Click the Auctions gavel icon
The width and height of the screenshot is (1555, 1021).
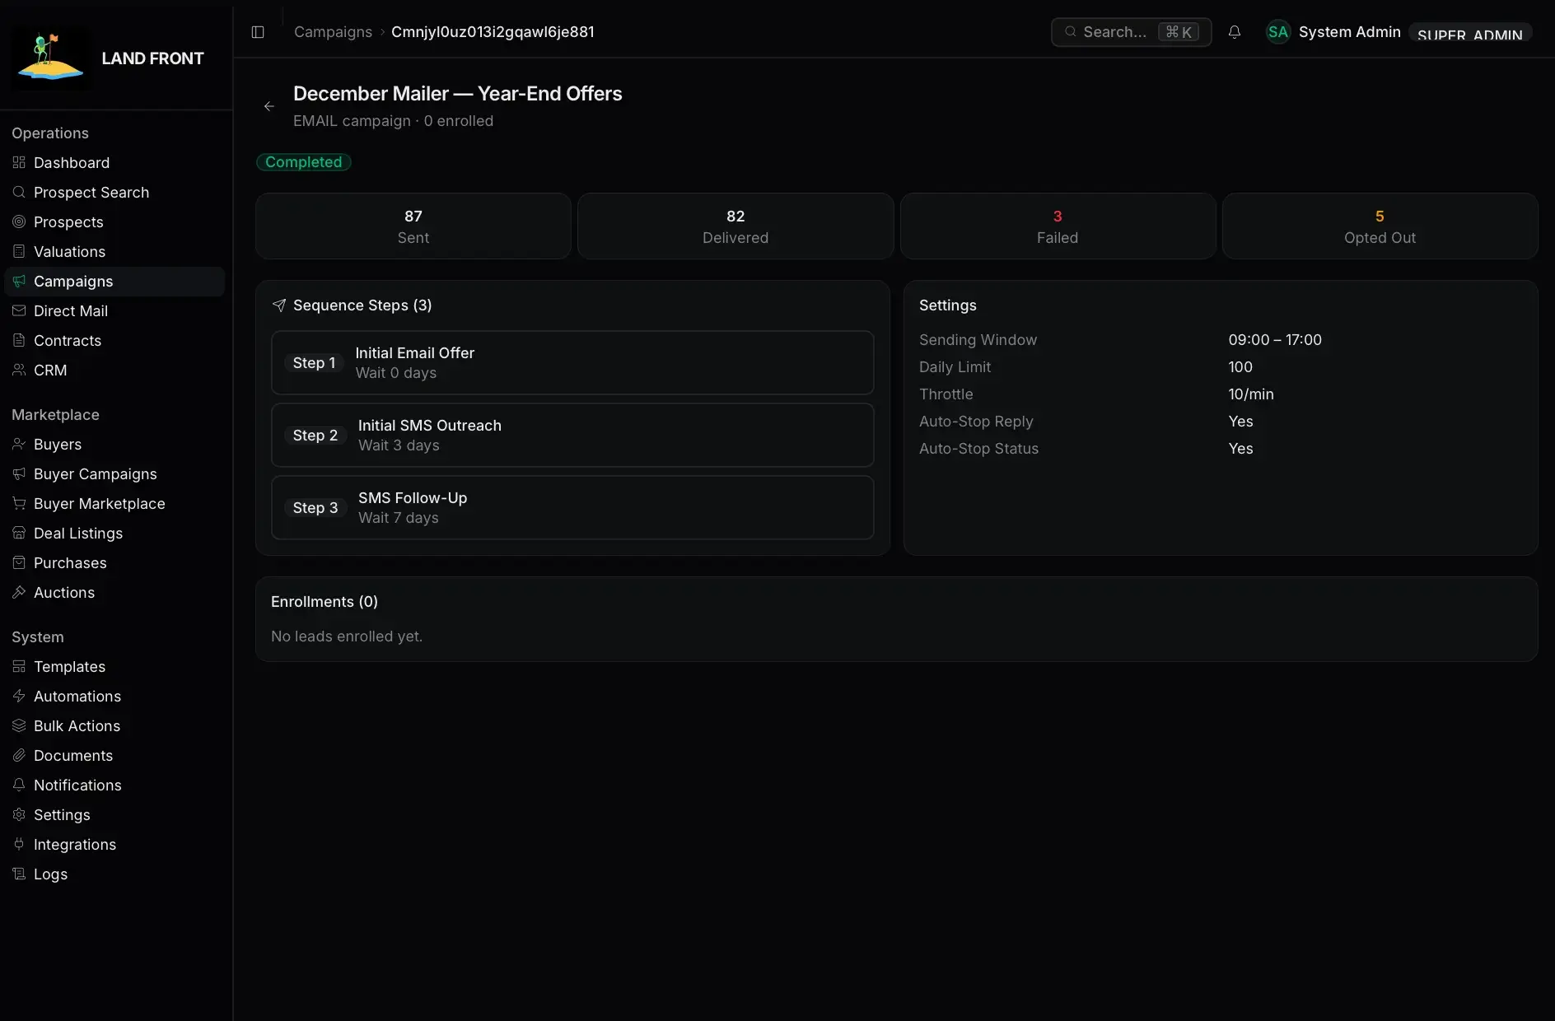[x=19, y=592]
